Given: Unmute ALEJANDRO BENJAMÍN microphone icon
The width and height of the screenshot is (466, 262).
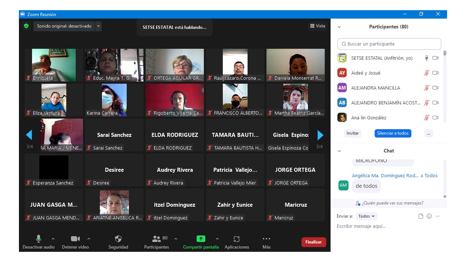Looking at the screenshot, I should point(427,103).
